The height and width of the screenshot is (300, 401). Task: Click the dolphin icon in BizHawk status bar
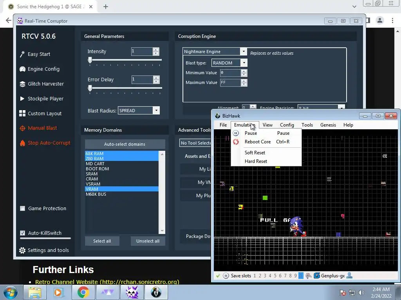pos(309,276)
